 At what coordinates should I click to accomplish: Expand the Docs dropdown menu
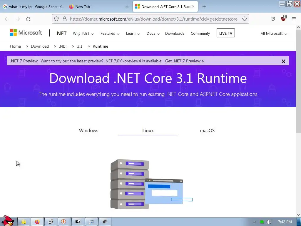tap(153, 34)
